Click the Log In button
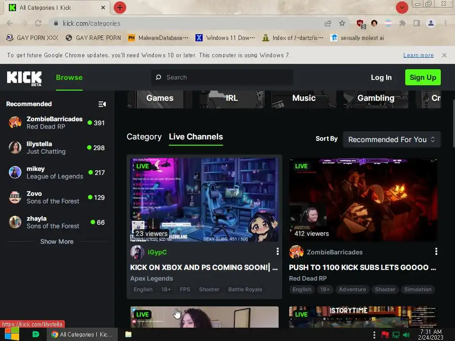455x341 pixels. 381,77
